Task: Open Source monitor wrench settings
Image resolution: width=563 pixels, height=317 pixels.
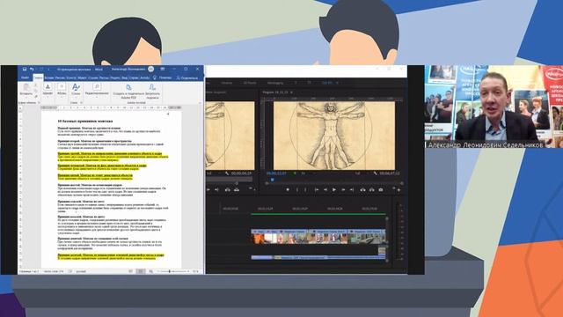Action: 227,173
